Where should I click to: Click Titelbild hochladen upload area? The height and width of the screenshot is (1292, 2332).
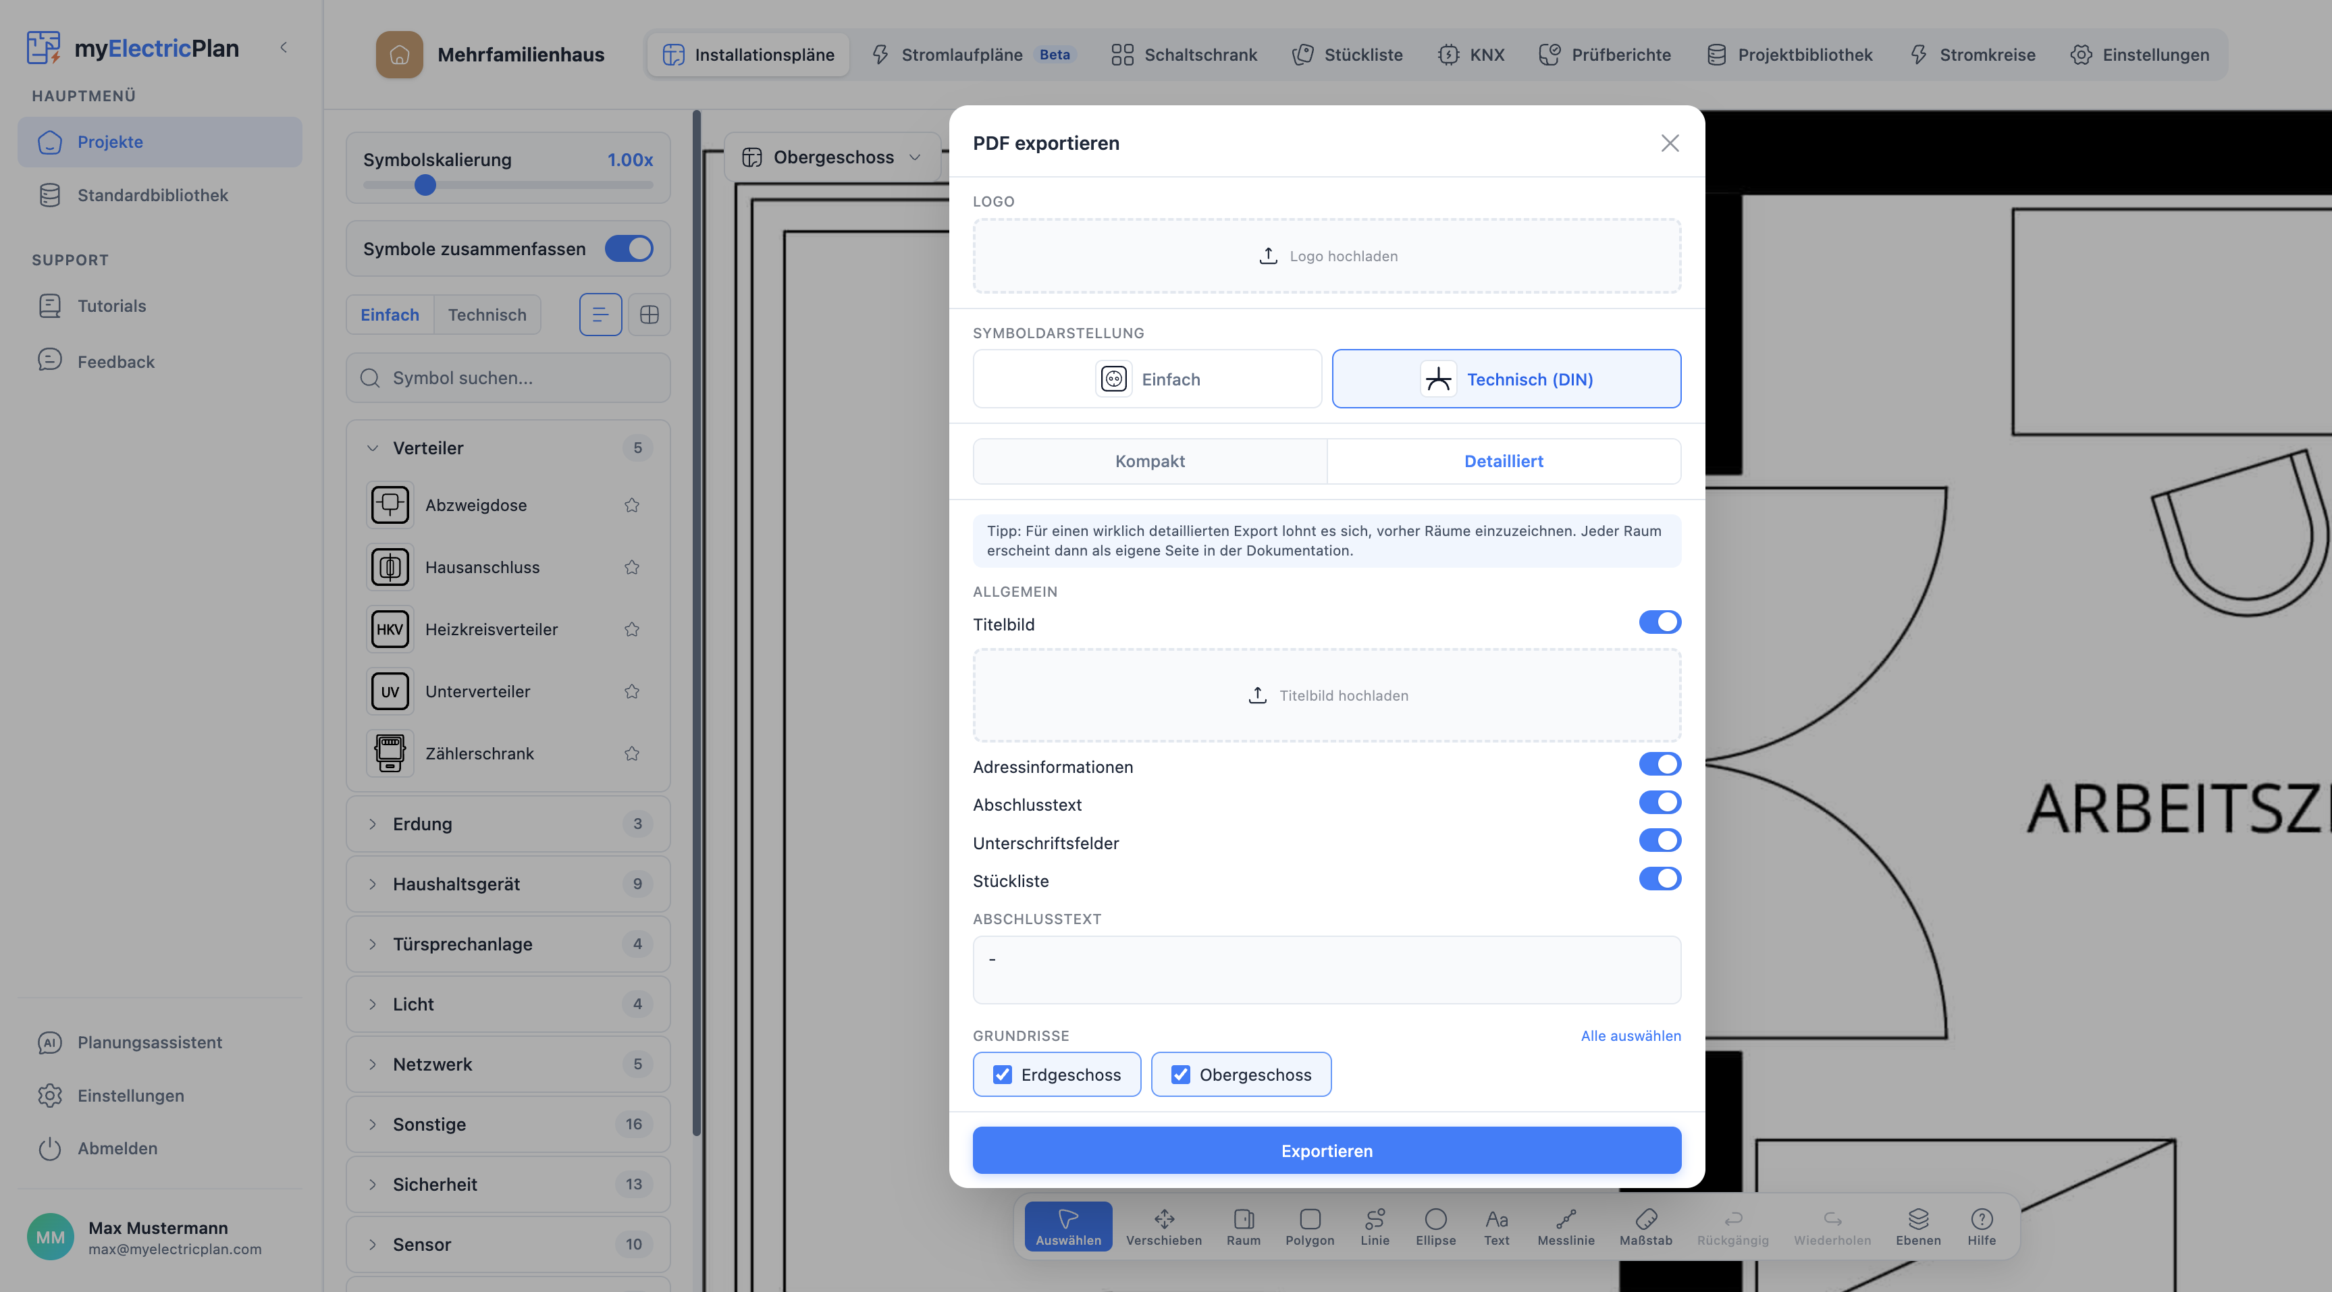click(1326, 695)
